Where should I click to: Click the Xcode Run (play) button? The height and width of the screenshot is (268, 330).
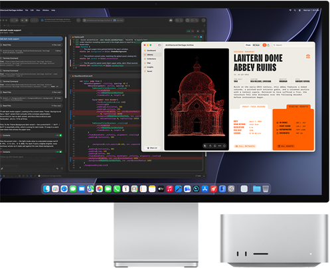point(22,20)
